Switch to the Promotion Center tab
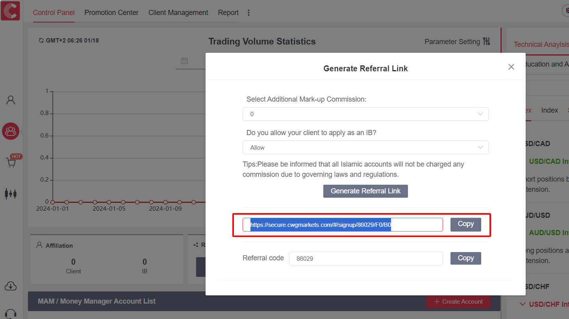Image resolution: width=569 pixels, height=319 pixels. pos(111,13)
